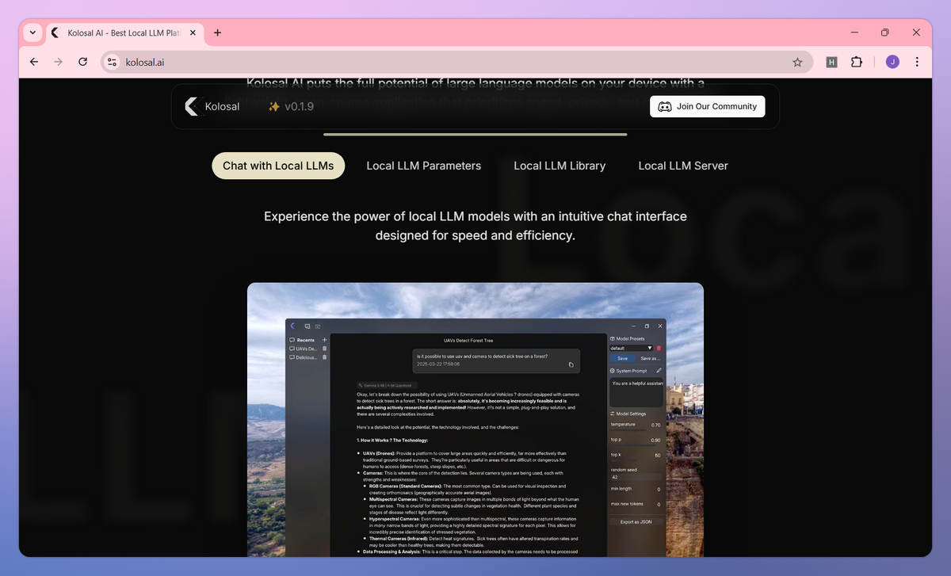Viewport: 951px width, 576px height.
Task: Open the default preset dropdown in preview
Action: click(x=631, y=348)
